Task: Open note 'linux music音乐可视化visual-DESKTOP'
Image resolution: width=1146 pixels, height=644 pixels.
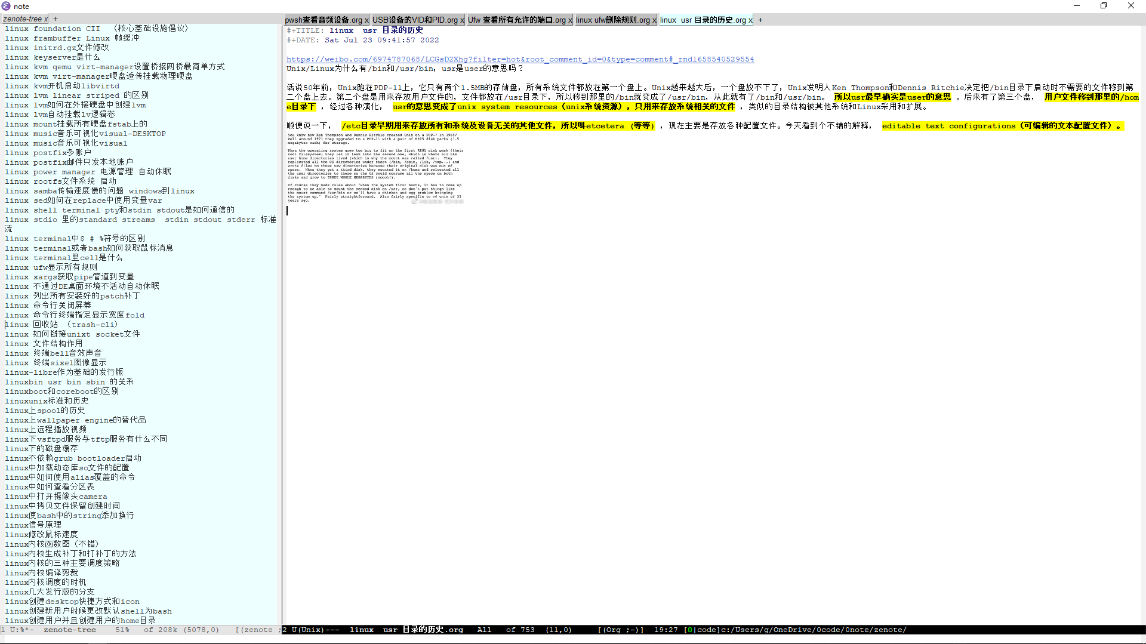Action: [85, 134]
